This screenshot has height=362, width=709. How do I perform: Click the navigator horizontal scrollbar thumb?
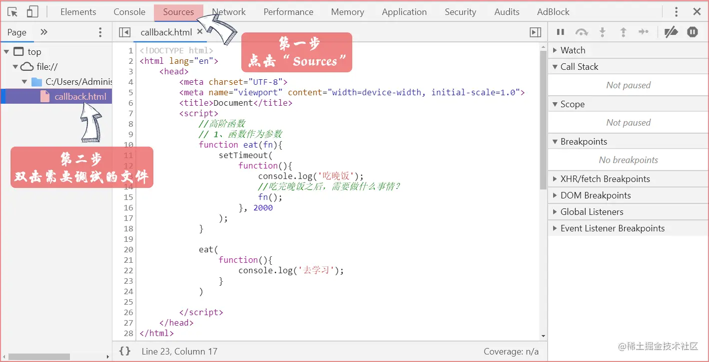click(x=39, y=357)
